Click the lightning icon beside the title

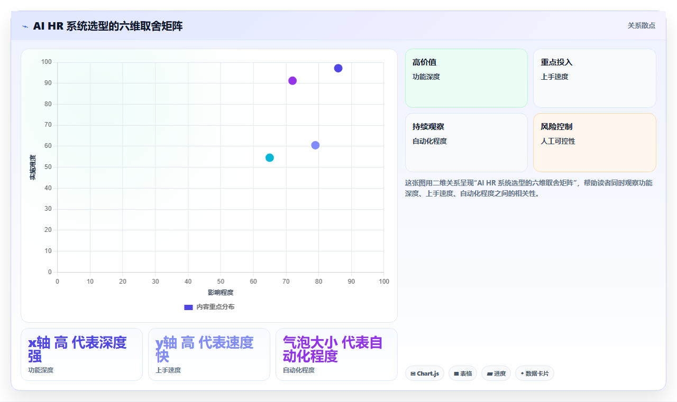[25, 26]
